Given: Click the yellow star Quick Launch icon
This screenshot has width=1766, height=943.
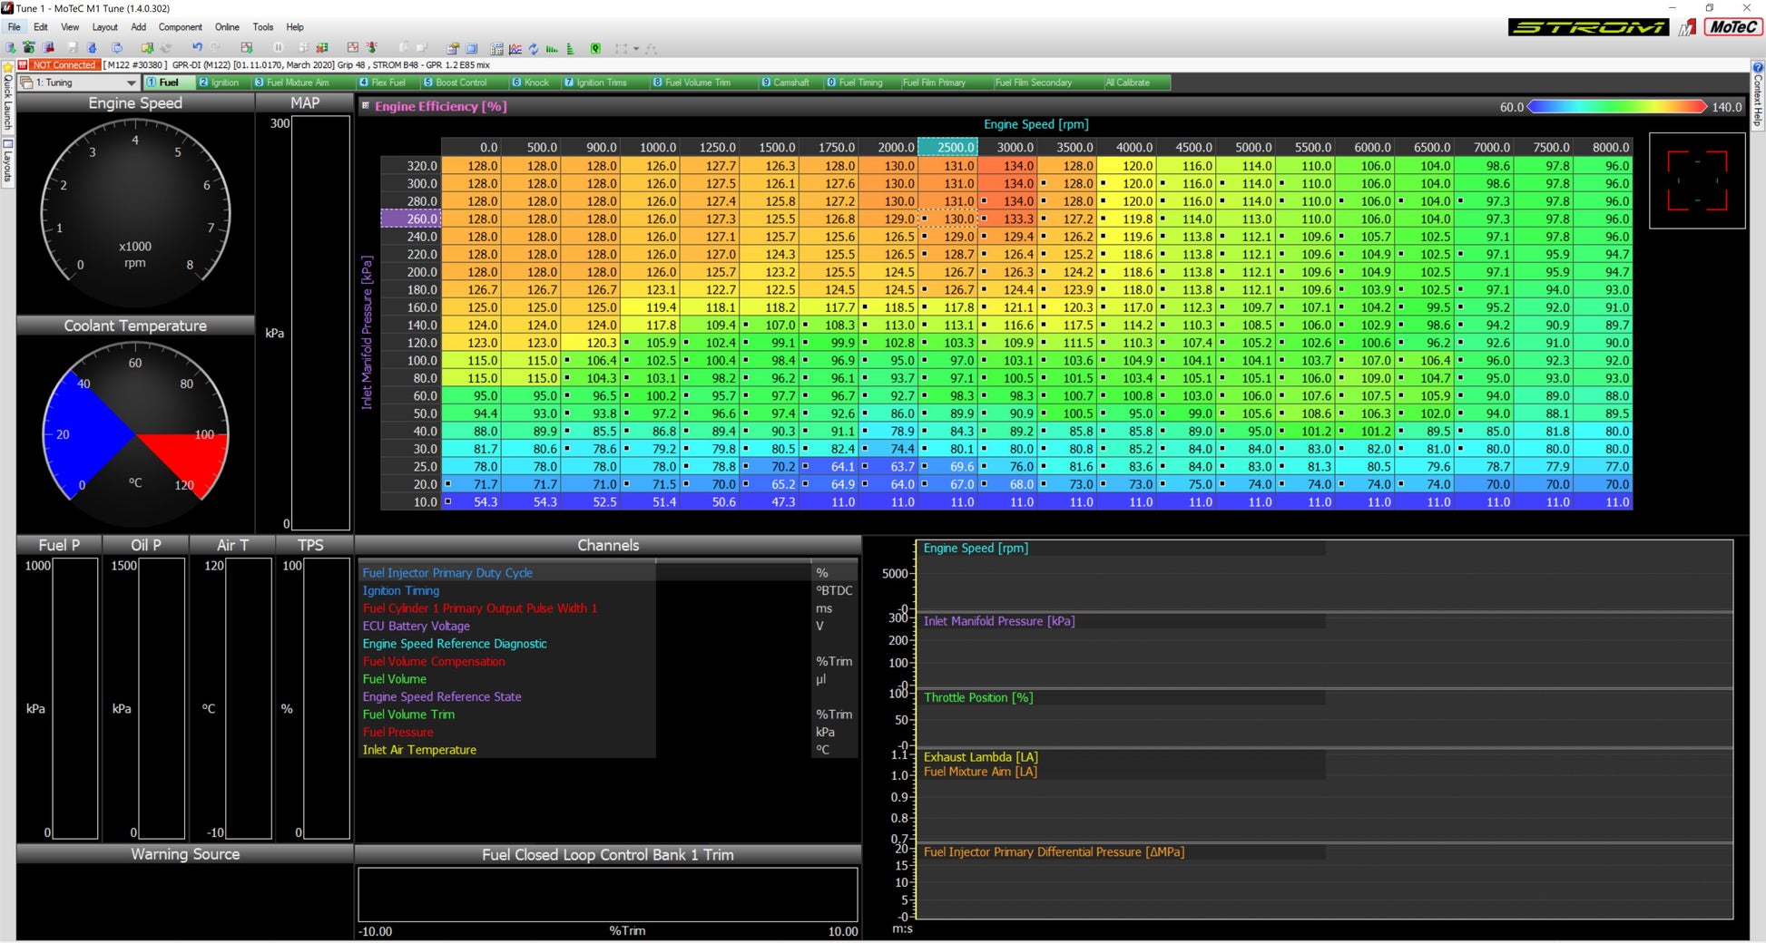Looking at the screenshot, I should pos(8,67).
